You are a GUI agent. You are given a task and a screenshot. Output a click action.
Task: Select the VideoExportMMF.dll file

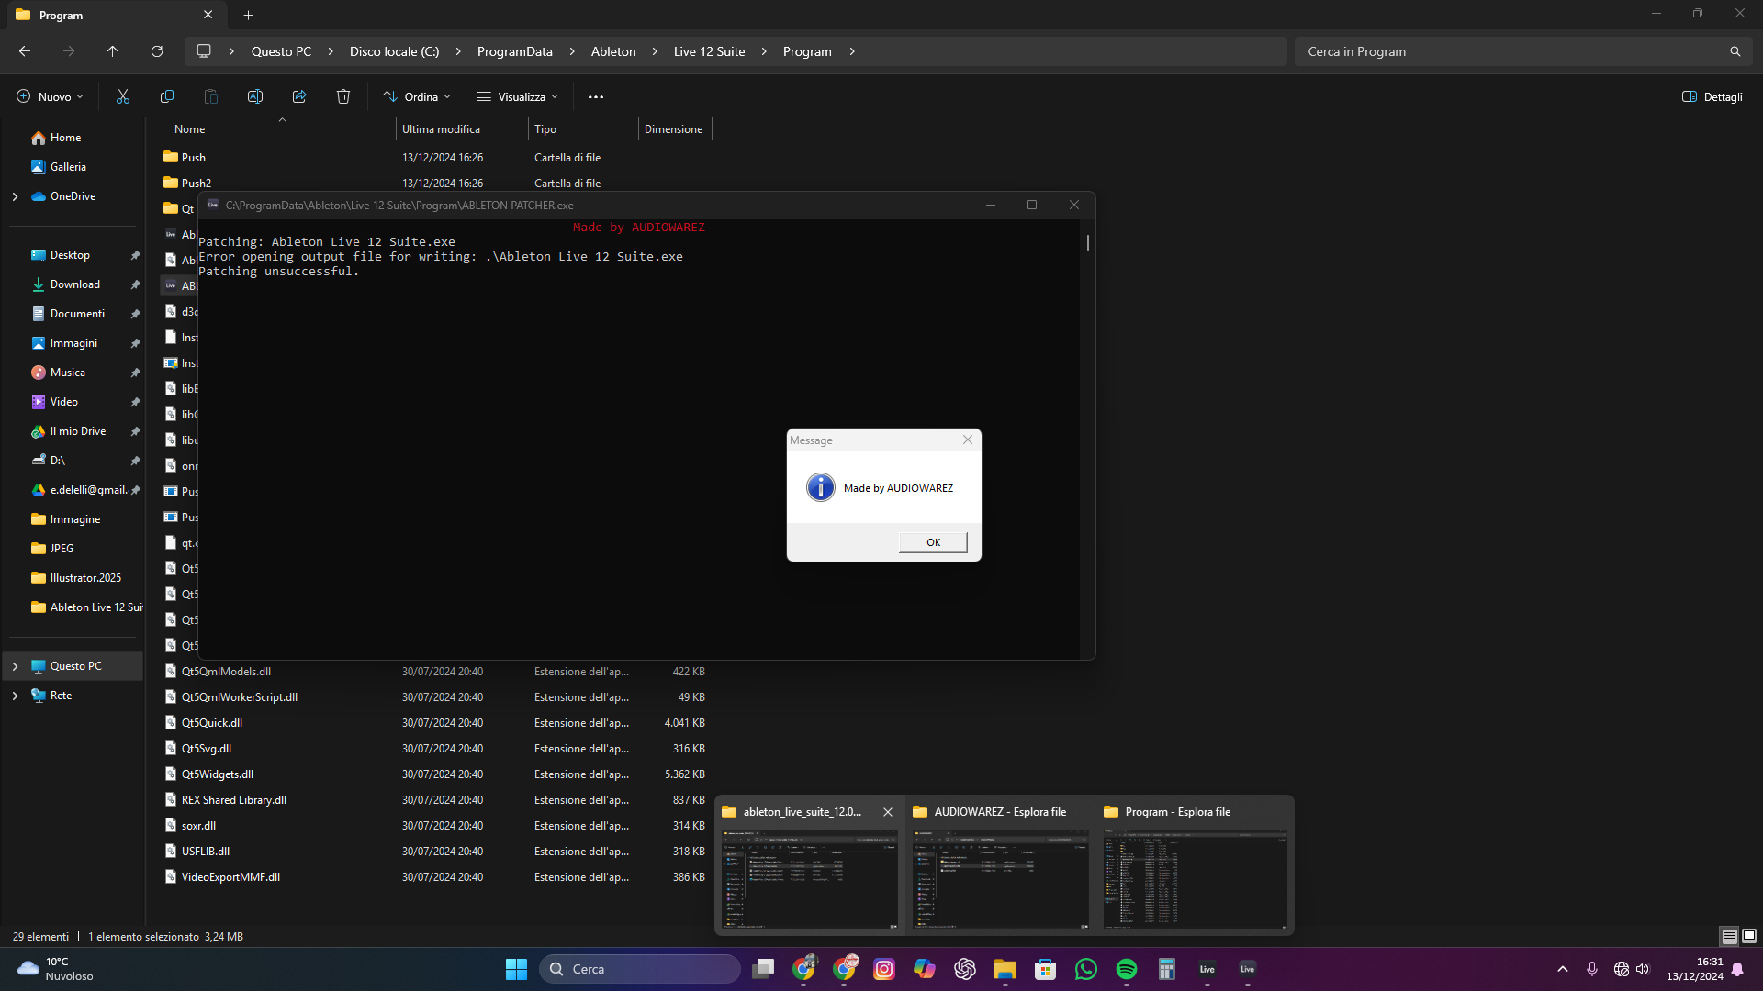[436, 877]
